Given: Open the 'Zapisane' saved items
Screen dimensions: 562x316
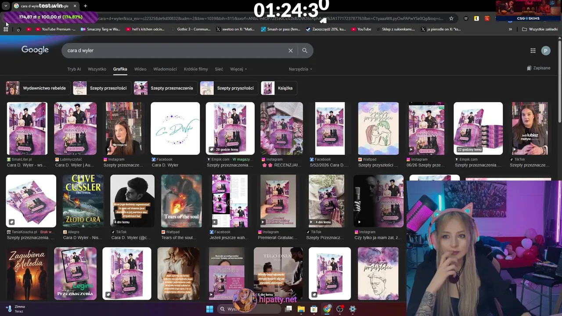Looking at the screenshot, I should pos(538,68).
